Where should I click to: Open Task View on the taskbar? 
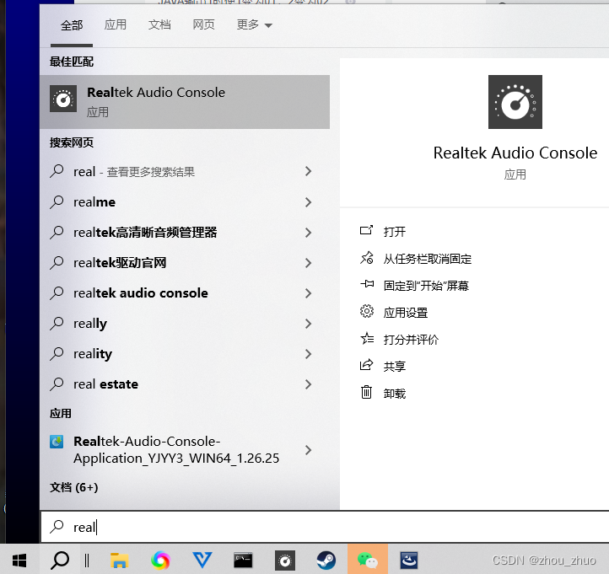[x=87, y=560]
